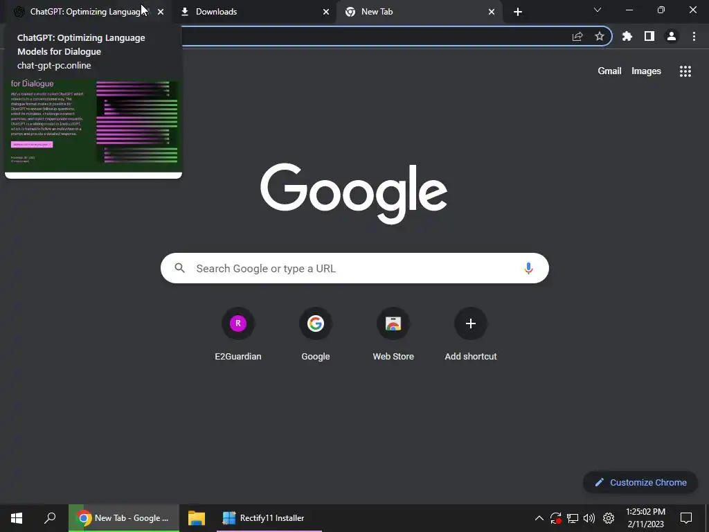
Task: Bookmark this tab with the star icon
Action: pos(599,36)
